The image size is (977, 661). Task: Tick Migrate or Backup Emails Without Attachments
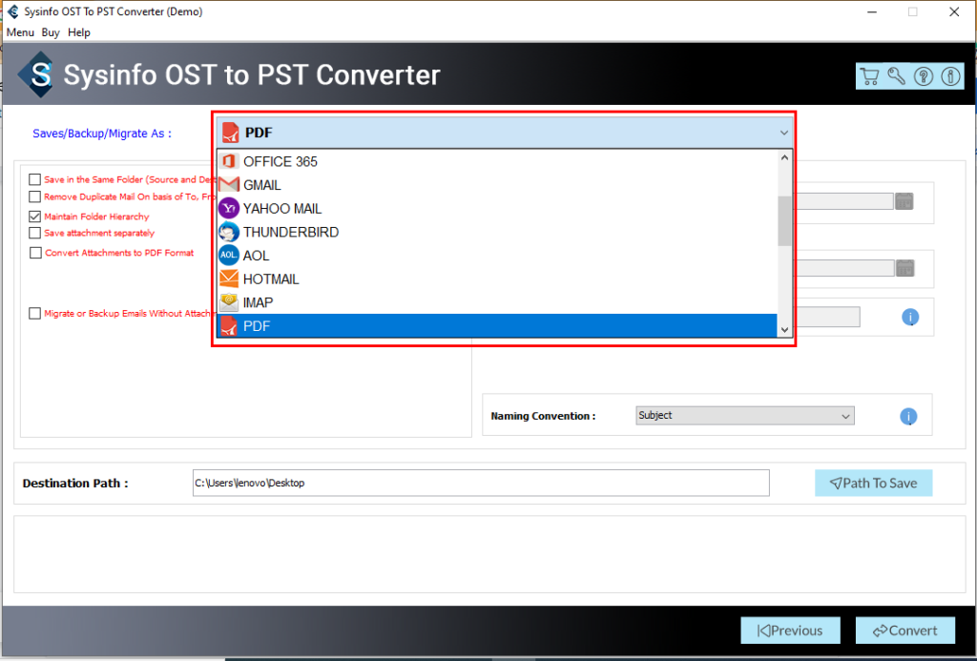click(35, 314)
